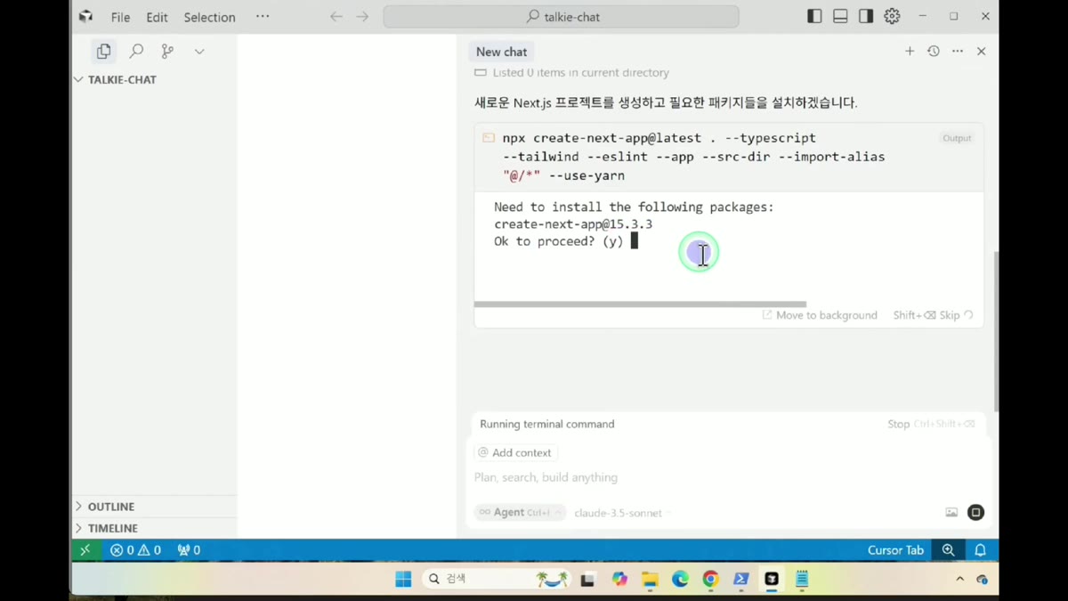Click the talkie-chat command center search box
The height and width of the screenshot is (601, 1068).
click(x=561, y=17)
